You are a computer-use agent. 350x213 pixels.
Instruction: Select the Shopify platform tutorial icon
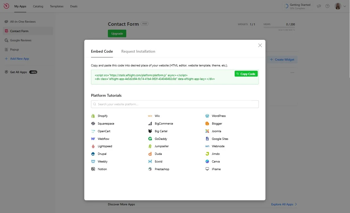point(93,116)
